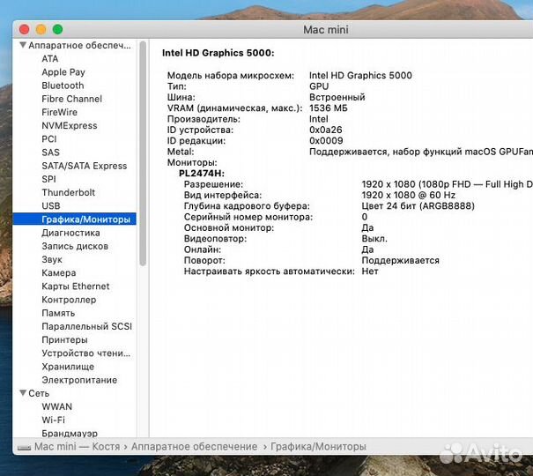Click the Mac mini icon in path bar
Screen dimensions: 533x476
click(24, 448)
